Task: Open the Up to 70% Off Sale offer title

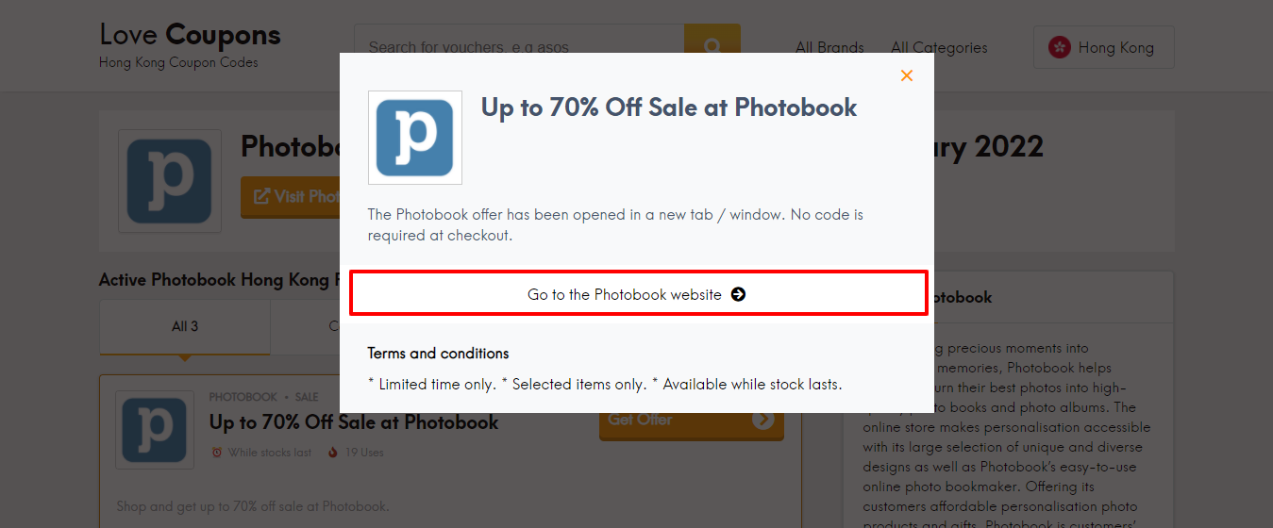Action: 354,421
